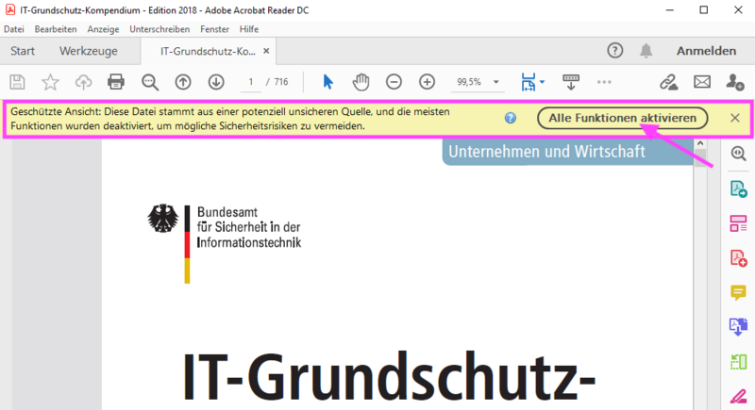This screenshot has height=410, width=755.
Task: Click the IT-Grundschutz- title text
Action: coord(389,377)
